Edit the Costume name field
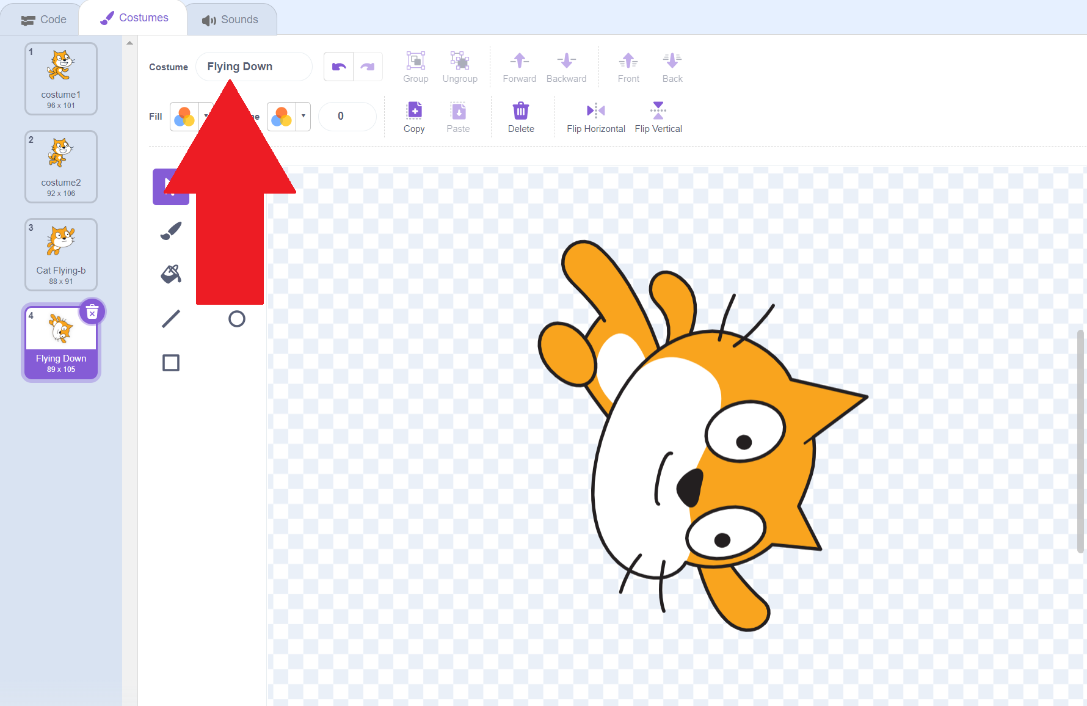The width and height of the screenshot is (1087, 706). pos(253,67)
